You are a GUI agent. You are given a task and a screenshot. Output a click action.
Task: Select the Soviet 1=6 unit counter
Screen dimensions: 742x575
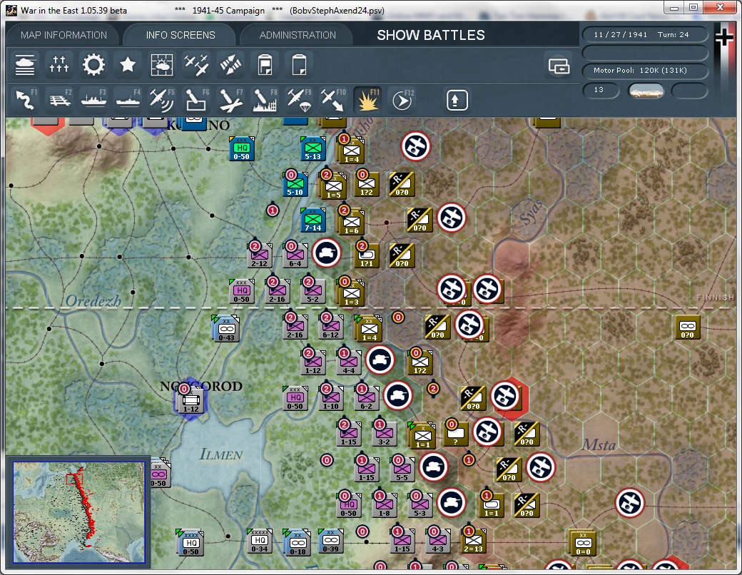click(x=351, y=223)
